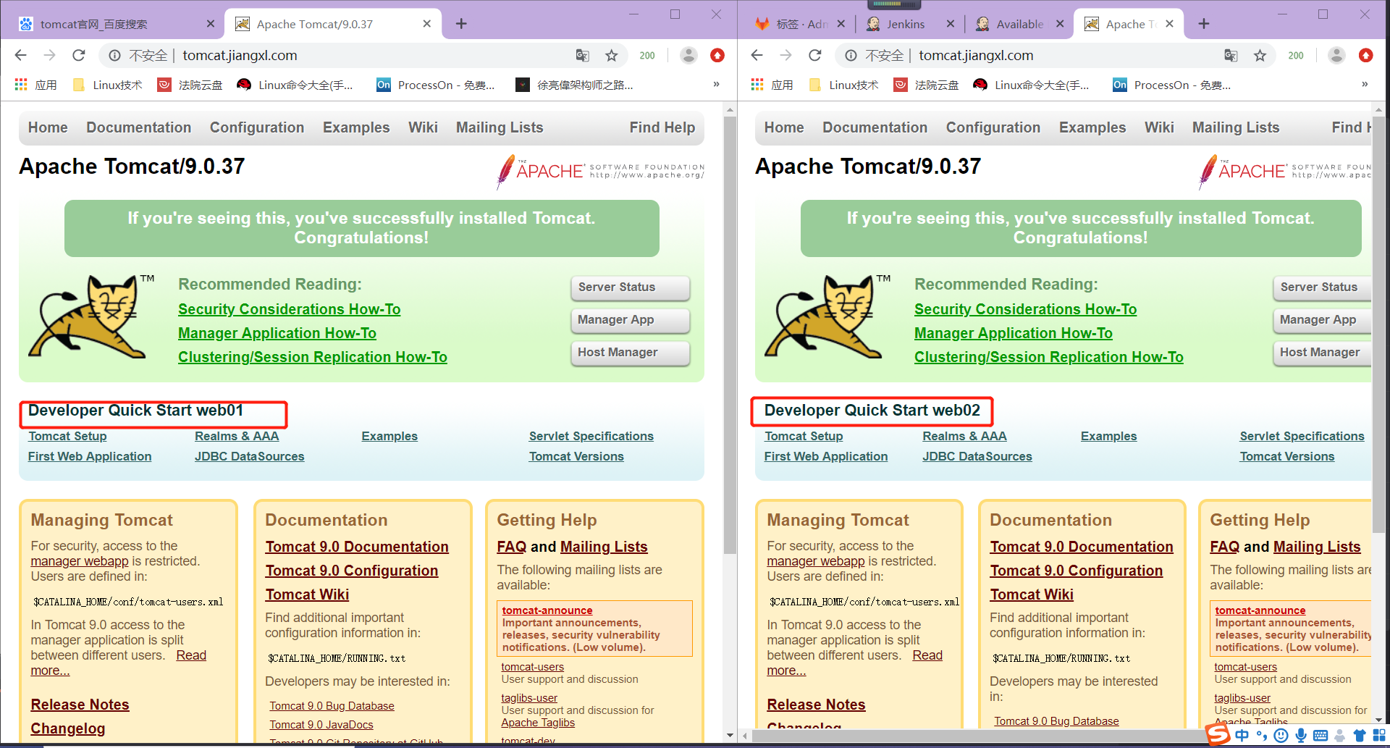The image size is (1390, 748).
Task: Click Find Help in left Tomcat page
Action: (662, 127)
